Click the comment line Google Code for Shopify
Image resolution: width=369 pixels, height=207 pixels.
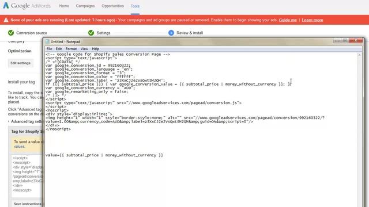[108, 54]
